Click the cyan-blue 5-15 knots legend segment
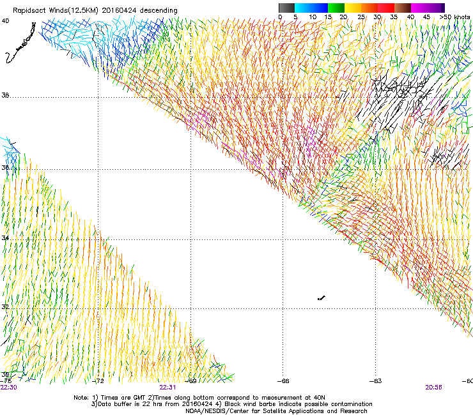The image size is (473, 415). tap(311, 8)
